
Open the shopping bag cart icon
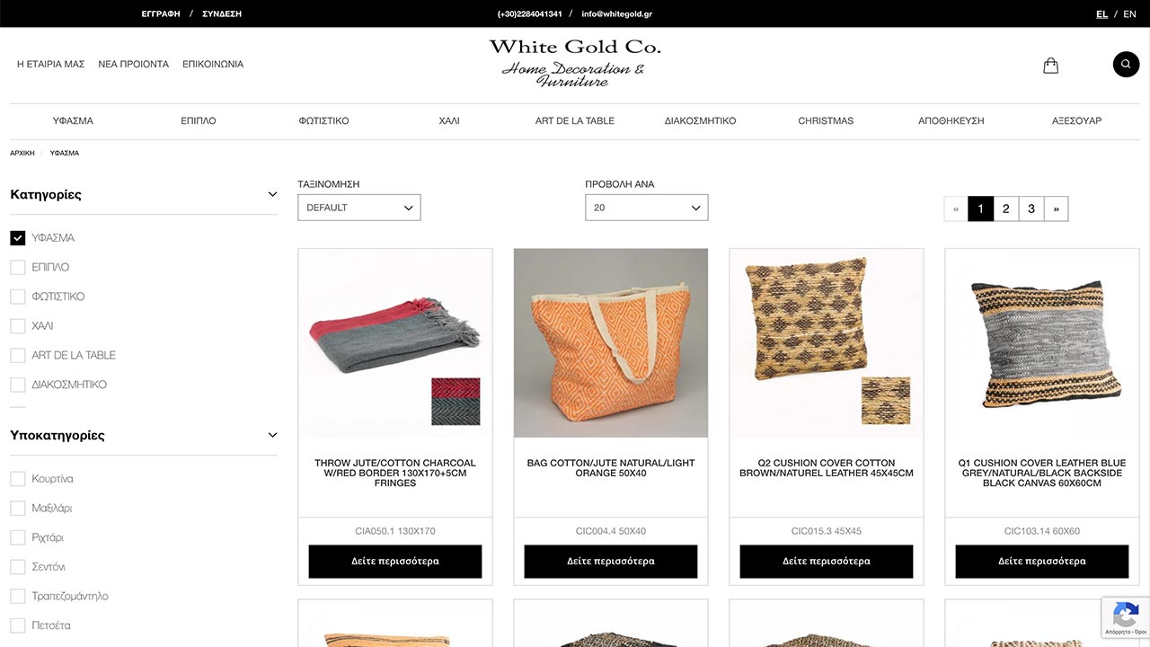(1050, 66)
